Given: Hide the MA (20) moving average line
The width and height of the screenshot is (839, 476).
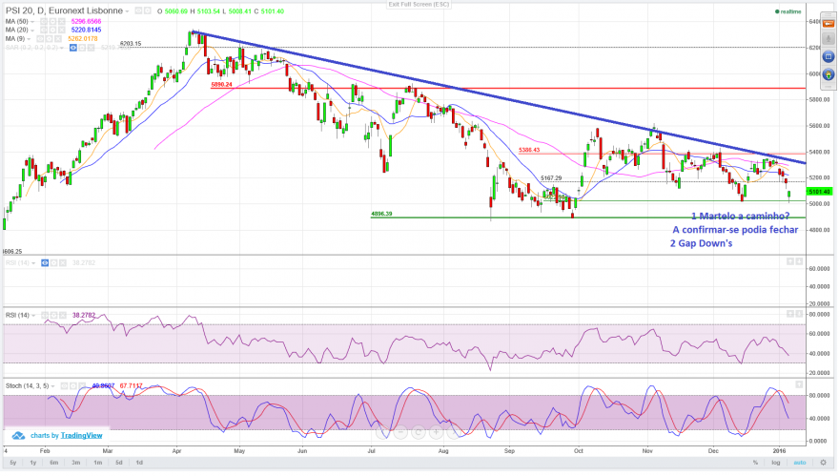Looking at the screenshot, I should click(x=44, y=30).
